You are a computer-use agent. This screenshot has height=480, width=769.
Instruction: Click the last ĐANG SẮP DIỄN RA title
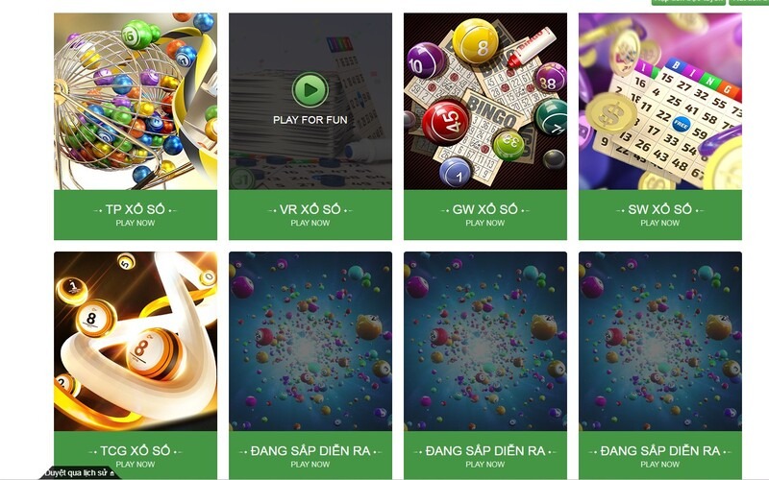coord(660,450)
